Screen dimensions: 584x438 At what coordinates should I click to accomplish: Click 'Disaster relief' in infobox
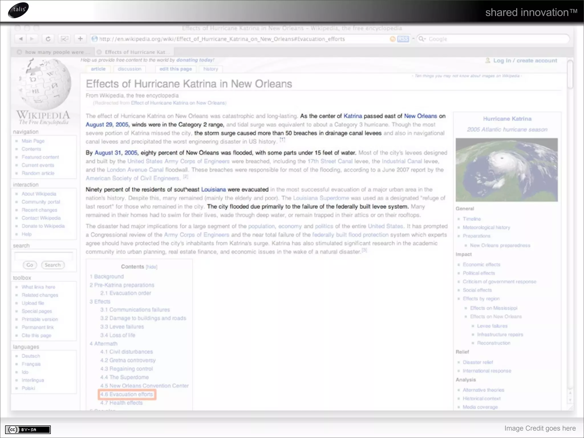(478, 362)
